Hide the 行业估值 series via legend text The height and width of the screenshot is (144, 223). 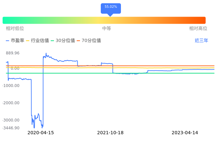coord(40,41)
